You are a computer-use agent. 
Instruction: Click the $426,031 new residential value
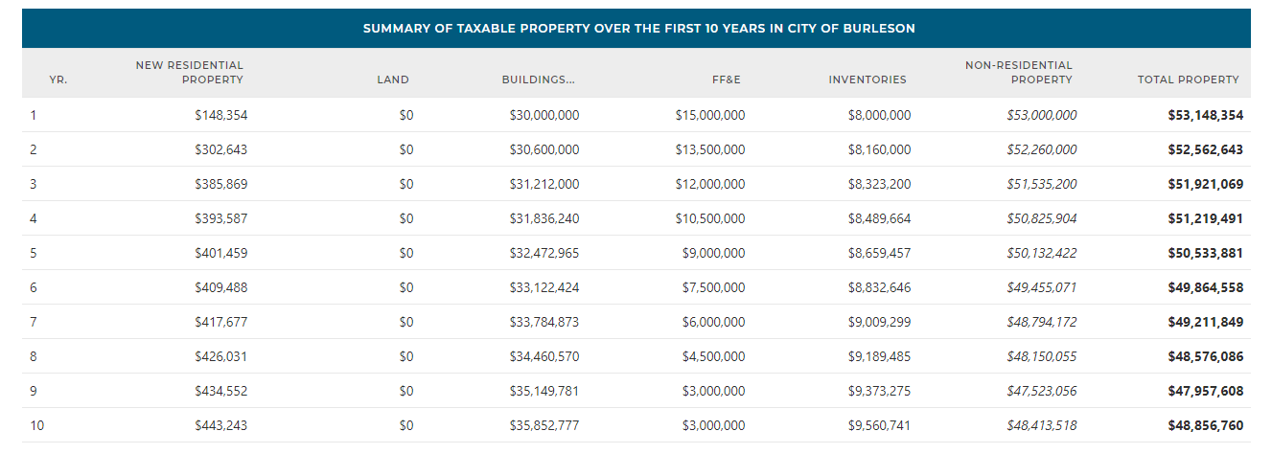coord(220,356)
